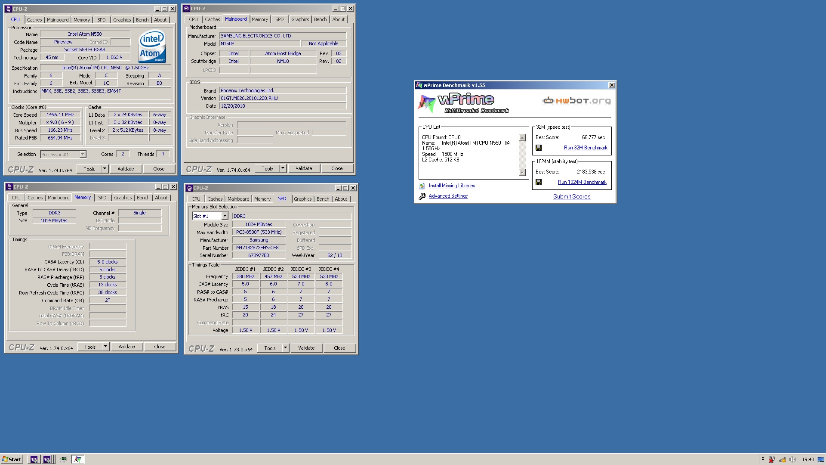This screenshot has height=465, width=826.
Task: Click the title icon of CPU-Z SPD window
Action: pyautogui.click(x=189, y=188)
